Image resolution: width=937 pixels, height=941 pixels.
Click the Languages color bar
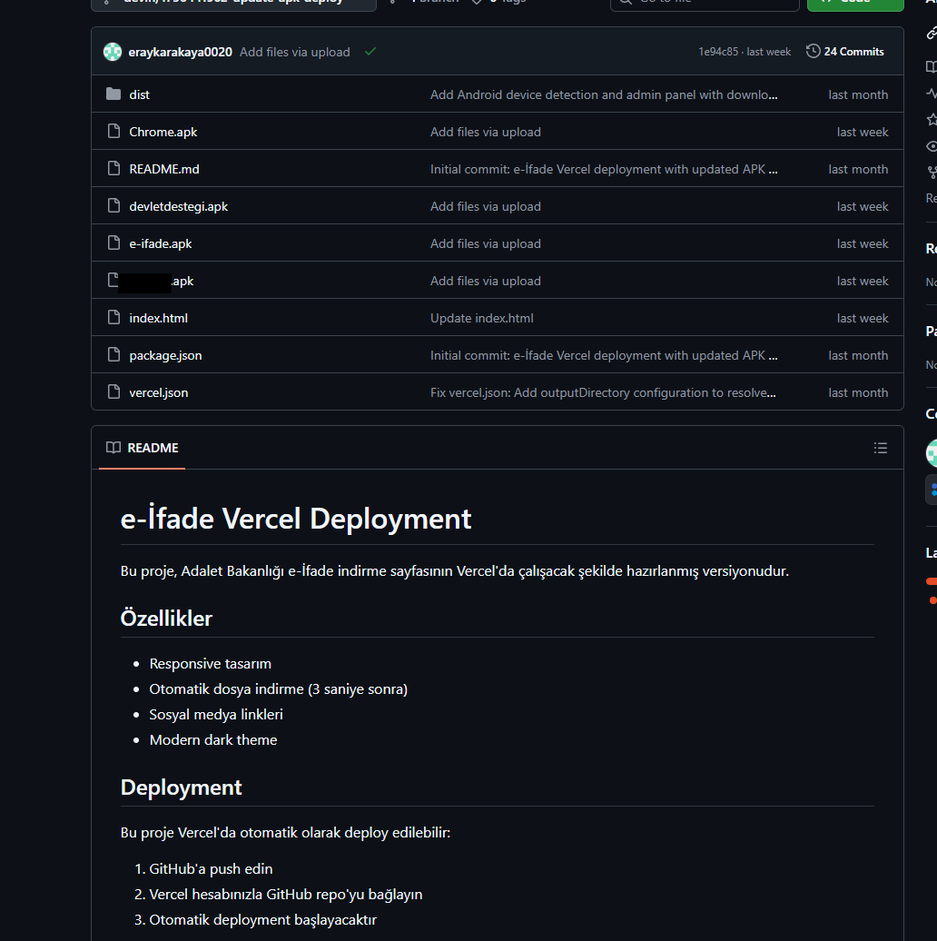point(933,581)
